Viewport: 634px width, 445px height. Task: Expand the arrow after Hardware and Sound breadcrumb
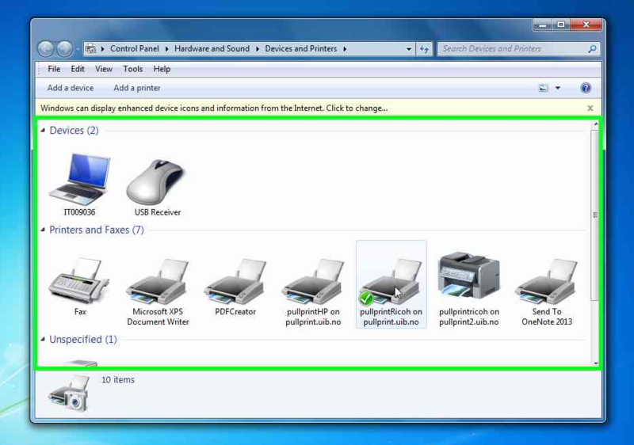pyautogui.click(x=258, y=49)
